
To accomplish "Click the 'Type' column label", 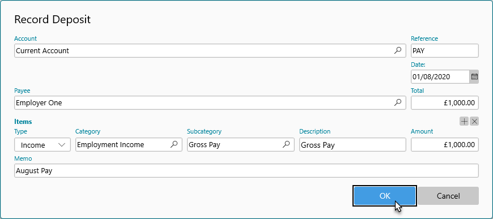I will [x=21, y=131].
